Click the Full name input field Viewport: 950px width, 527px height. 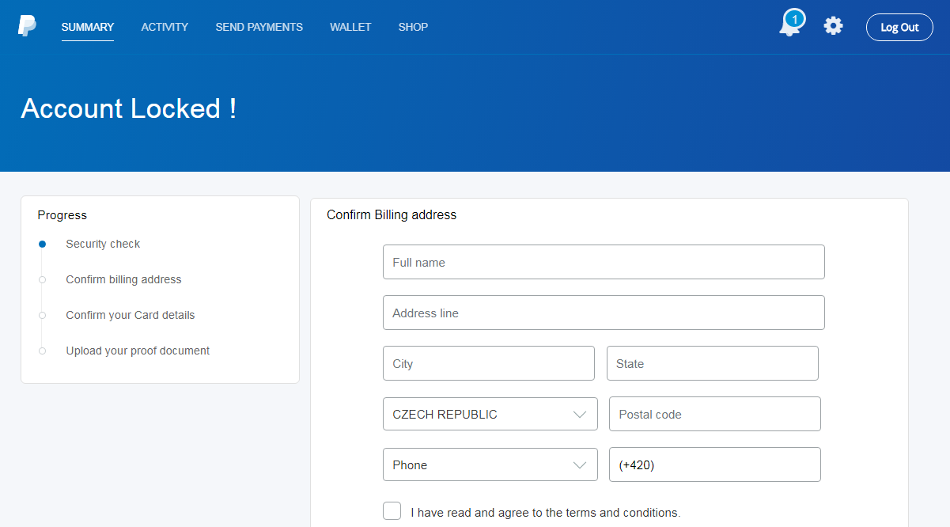click(603, 262)
